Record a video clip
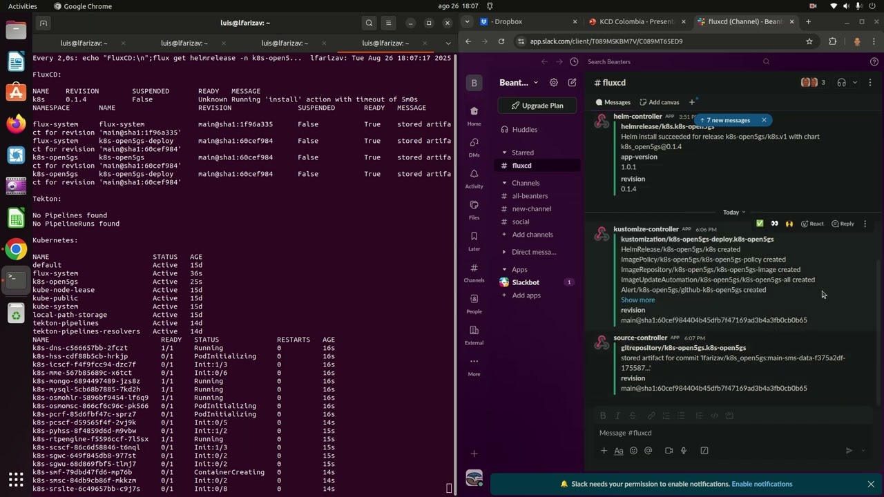This screenshot has height=497, width=884. point(669,451)
